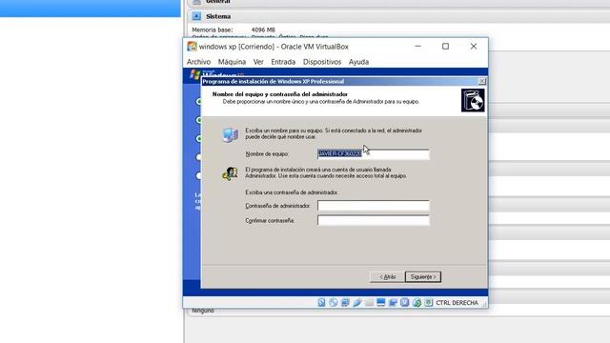
Task: Click the USB devices status icon
Action: (x=357, y=303)
